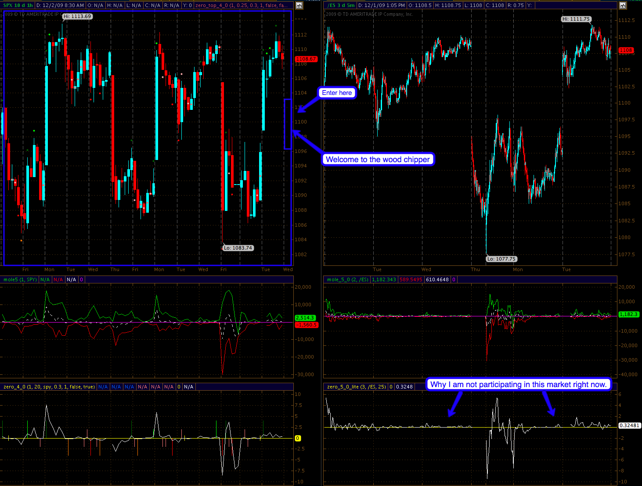The height and width of the screenshot is (486, 642).
Task: Click the 'Why I am not participating' annotation
Action: 518,384
